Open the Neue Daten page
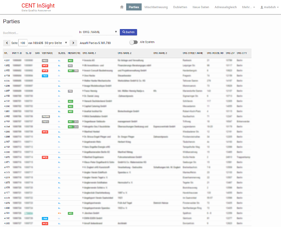Screen dimensions: 281x227 (201, 7)
